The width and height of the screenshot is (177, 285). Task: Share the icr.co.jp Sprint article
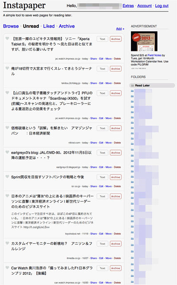(93, 186)
